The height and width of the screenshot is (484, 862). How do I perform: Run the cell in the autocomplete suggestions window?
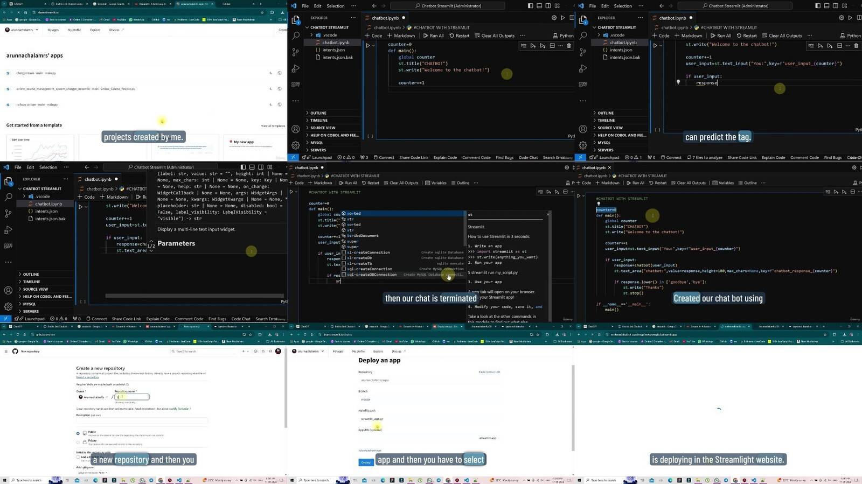point(291,192)
